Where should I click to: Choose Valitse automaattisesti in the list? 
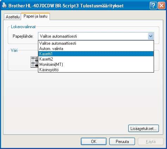pyautogui.click(x=96, y=43)
